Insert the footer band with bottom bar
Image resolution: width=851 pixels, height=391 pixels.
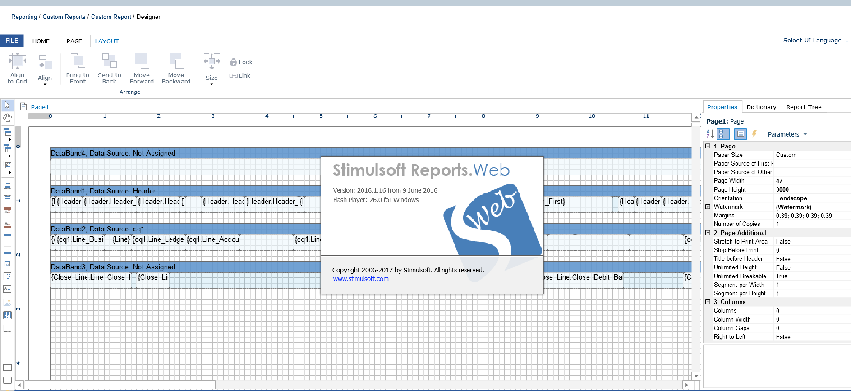[7, 250]
